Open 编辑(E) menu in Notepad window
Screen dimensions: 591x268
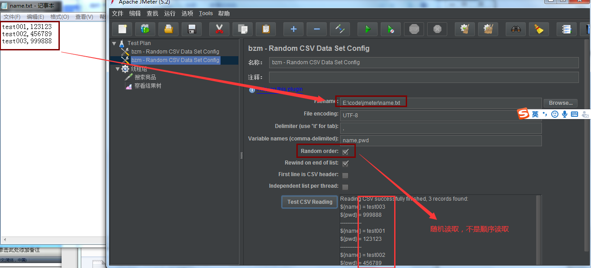[36, 17]
